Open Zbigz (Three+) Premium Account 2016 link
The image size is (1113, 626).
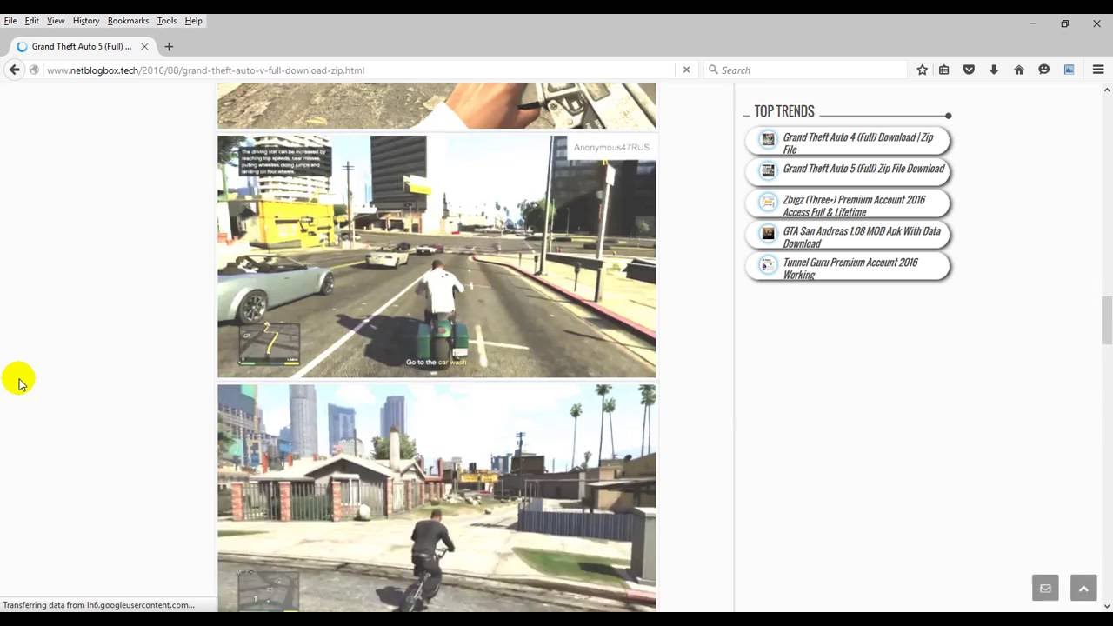854,205
